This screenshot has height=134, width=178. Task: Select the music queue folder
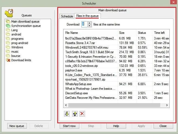(x=15, y=52)
